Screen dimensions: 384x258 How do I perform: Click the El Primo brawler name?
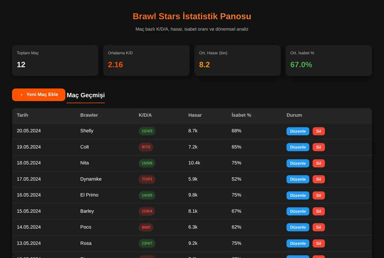click(89, 195)
